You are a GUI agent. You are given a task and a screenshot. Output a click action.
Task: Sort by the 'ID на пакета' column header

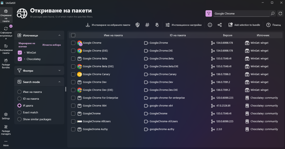pos(178,35)
